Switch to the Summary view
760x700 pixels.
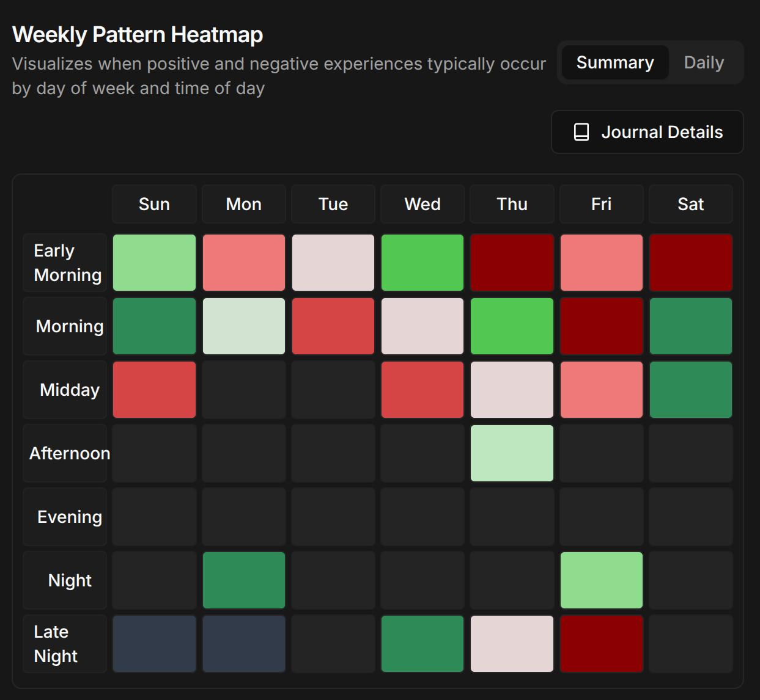coord(614,62)
